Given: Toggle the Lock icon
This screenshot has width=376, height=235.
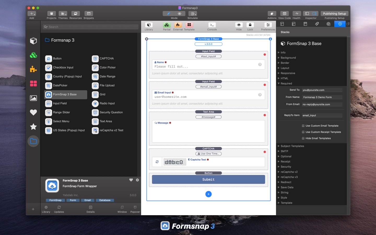Looking at the screenshot, I should (x=250, y=25).
